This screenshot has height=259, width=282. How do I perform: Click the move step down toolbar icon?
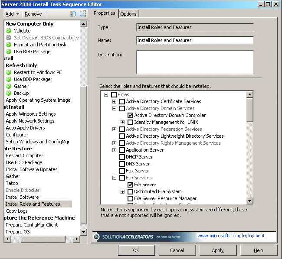tap(82, 14)
